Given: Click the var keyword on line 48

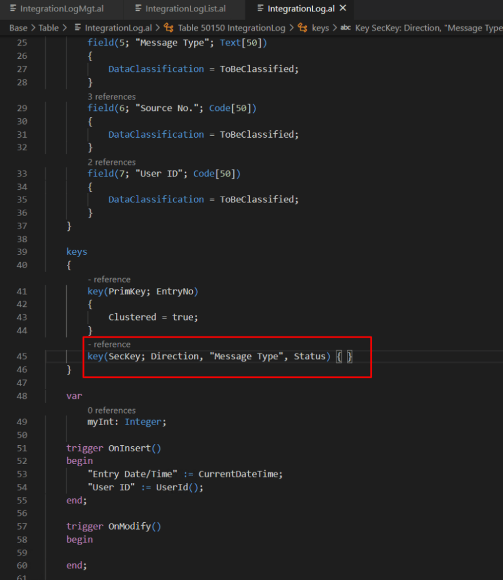Looking at the screenshot, I should click(x=74, y=396).
